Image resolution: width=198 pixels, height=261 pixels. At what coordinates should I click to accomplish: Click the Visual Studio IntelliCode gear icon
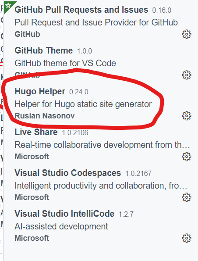[x=187, y=238]
